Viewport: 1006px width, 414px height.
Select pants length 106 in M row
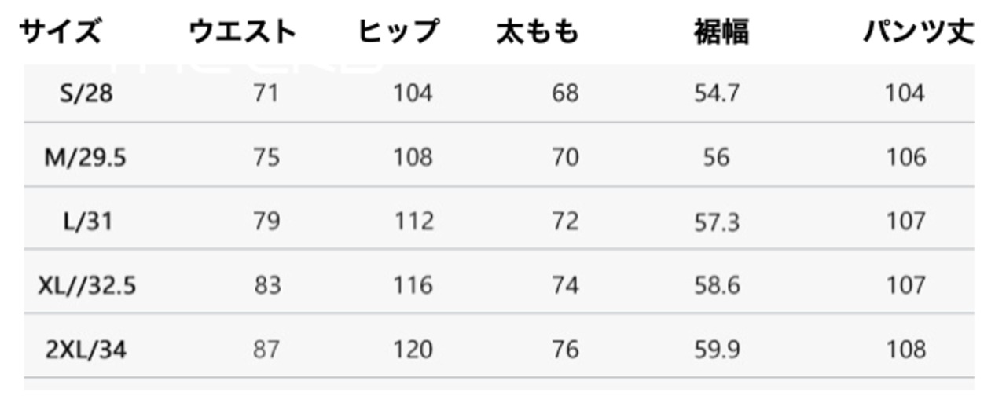[x=905, y=158]
